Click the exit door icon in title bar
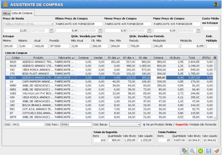This screenshot has height=155, width=222. click(x=215, y=4)
